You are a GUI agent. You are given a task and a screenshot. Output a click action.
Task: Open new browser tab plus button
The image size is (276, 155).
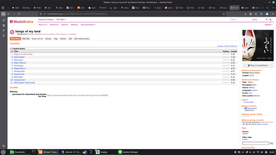point(267,8)
